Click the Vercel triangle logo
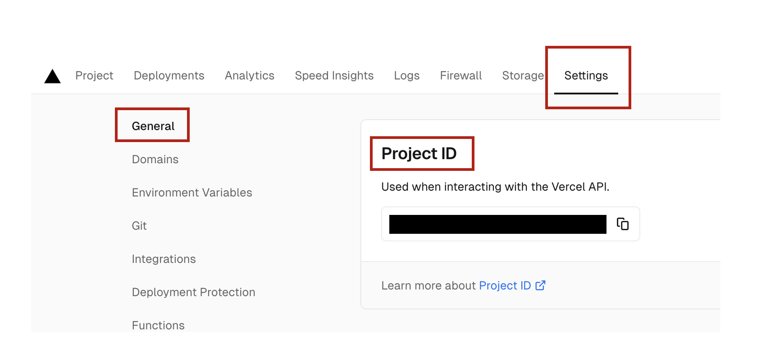 pyautogui.click(x=52, y=76)
